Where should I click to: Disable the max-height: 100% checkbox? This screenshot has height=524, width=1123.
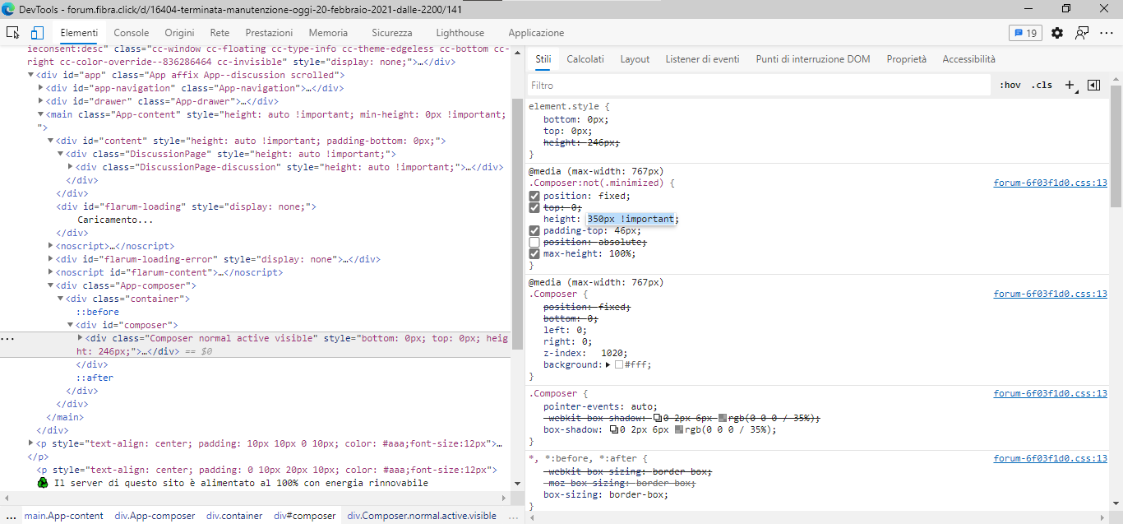[x=534, y=254]
